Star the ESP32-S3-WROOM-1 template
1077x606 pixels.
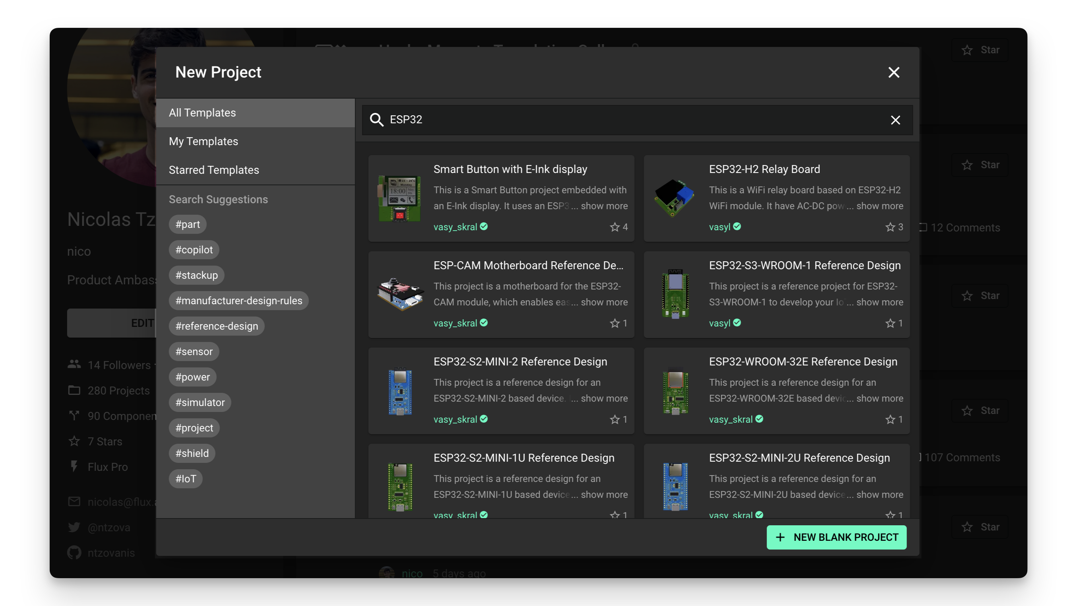point(890,323)
